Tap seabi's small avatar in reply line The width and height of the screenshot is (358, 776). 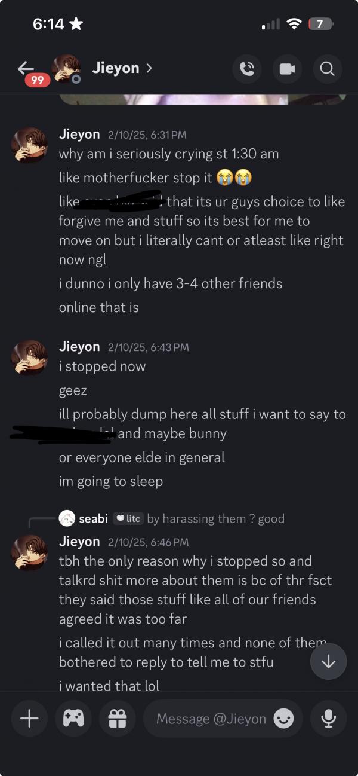pos(67,518)
